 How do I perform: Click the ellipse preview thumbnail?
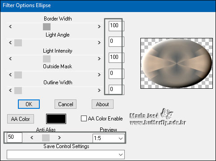[x=177, y=63]
